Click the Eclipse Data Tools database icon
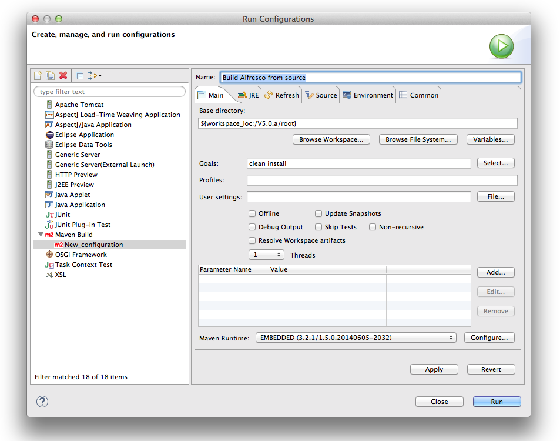 [x=49, y=145]
